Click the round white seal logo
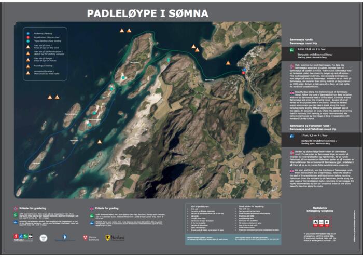Image resolution: width=363 pixels, height=257 pixels. coord(43,238)
